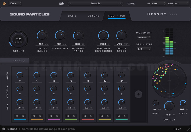Open the Movement Counter-C dropdown
The width and height of the screenshot is (191, 132).
[144, 37]
